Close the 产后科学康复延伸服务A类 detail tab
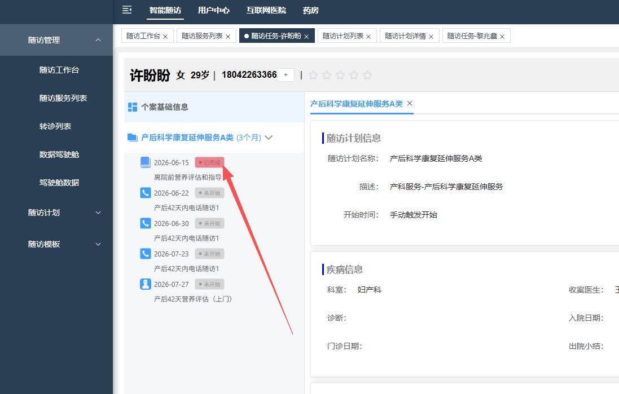This screenshot has height=394, width=619. pyautogui.click(x=410, y=103)
